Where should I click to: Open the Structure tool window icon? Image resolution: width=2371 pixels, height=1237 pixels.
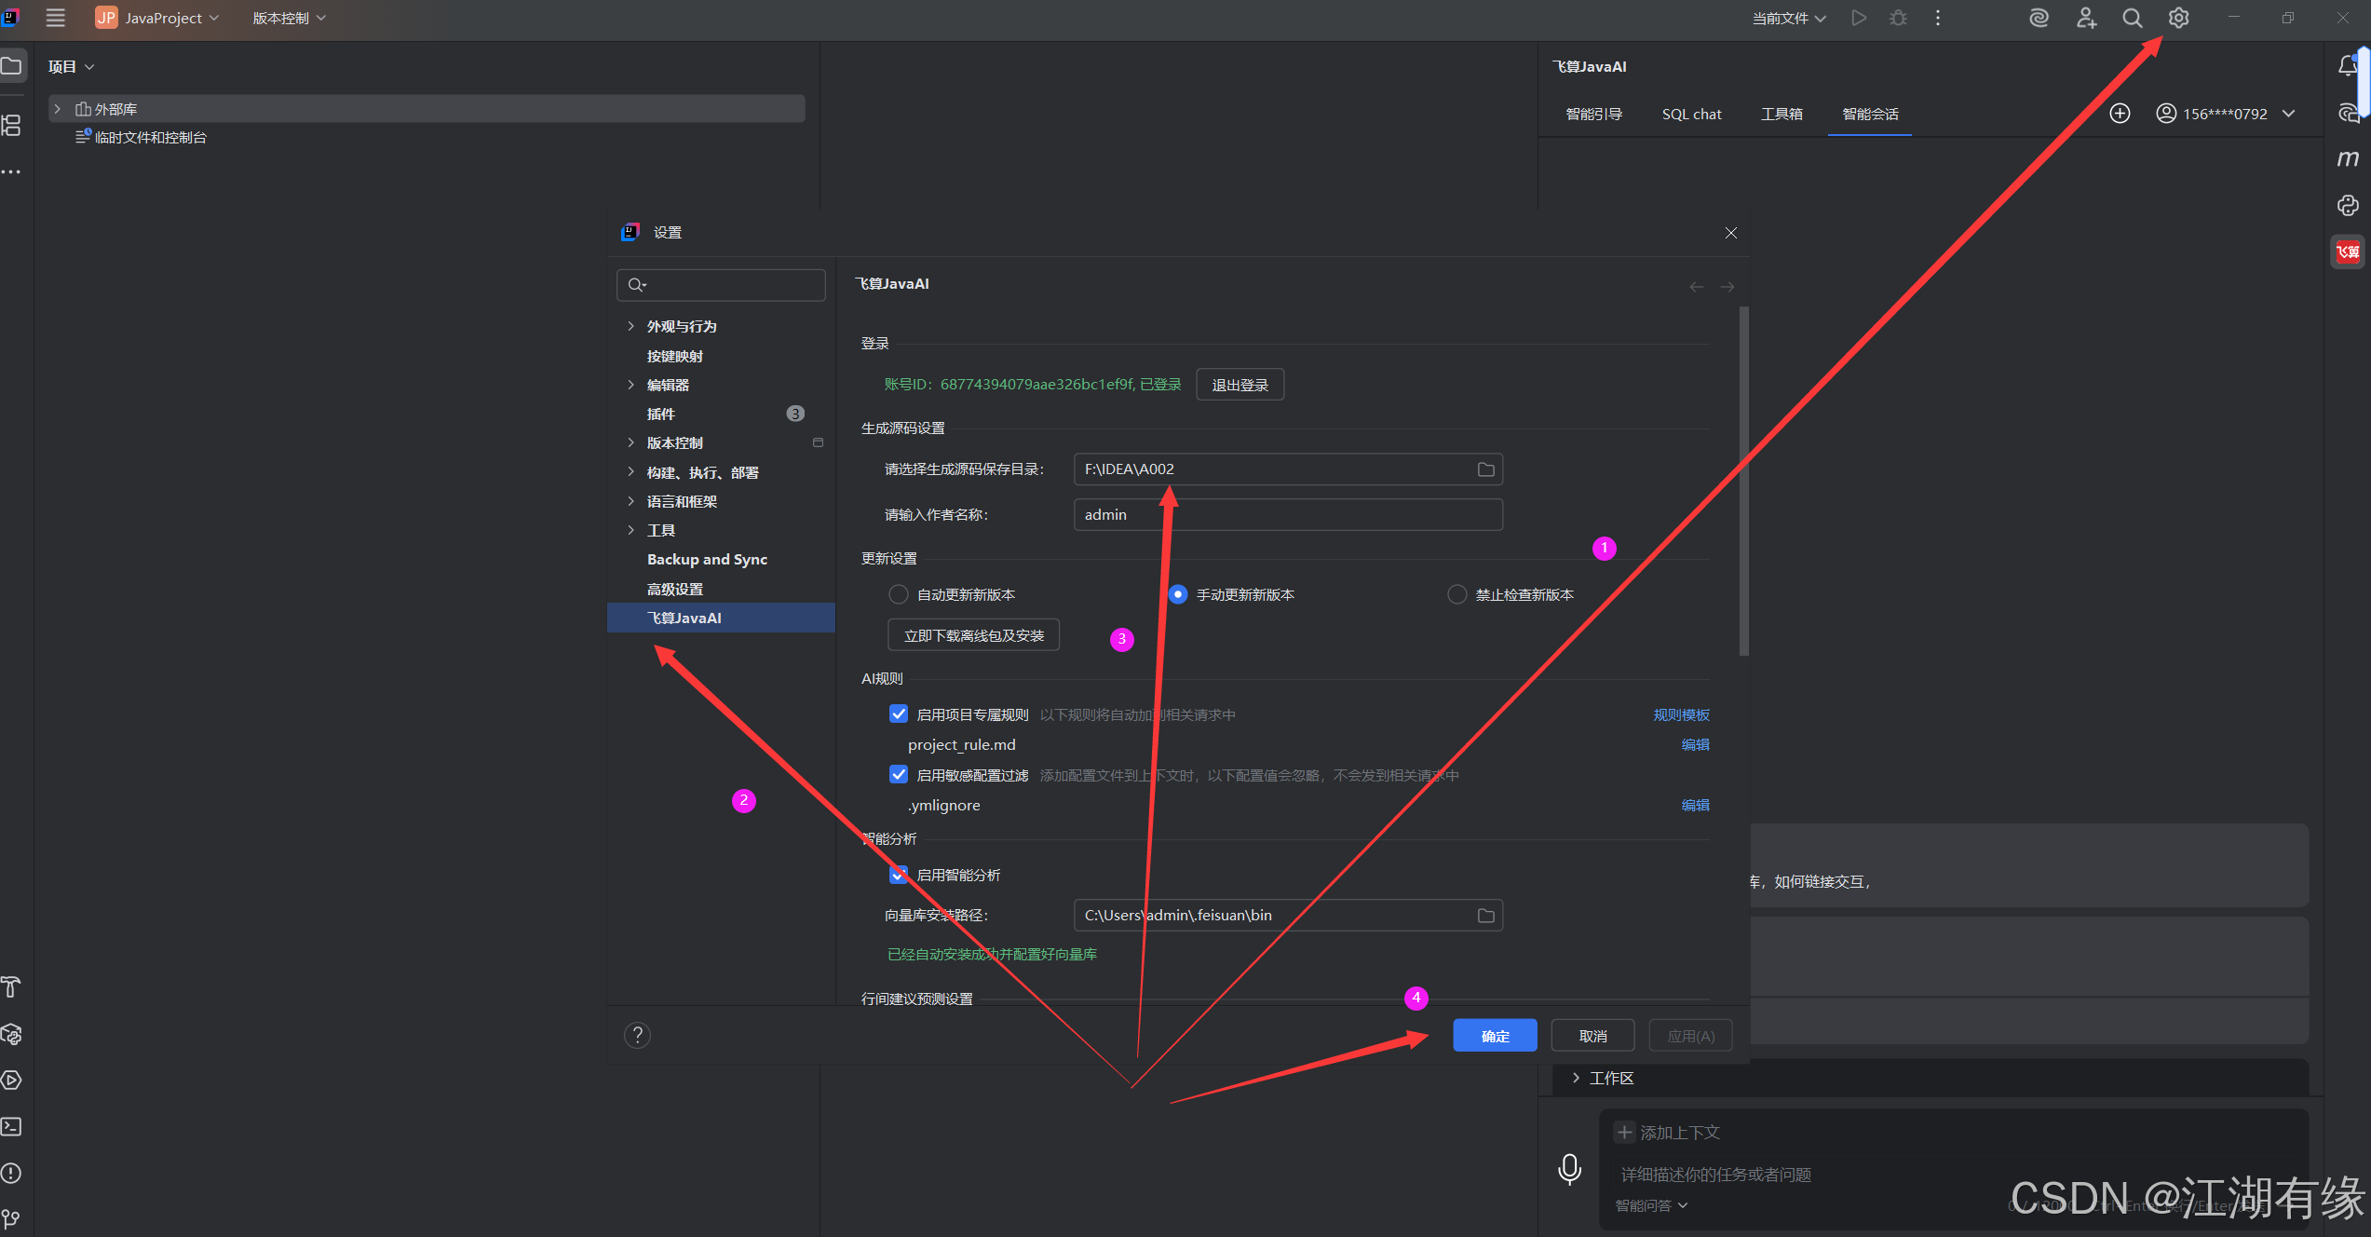(x=11, y=125)
